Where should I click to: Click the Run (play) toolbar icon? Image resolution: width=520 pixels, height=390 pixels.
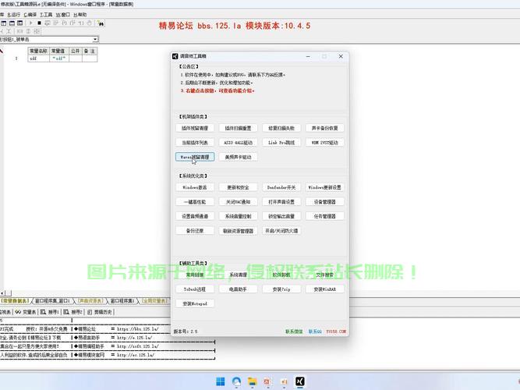point(31,23)
